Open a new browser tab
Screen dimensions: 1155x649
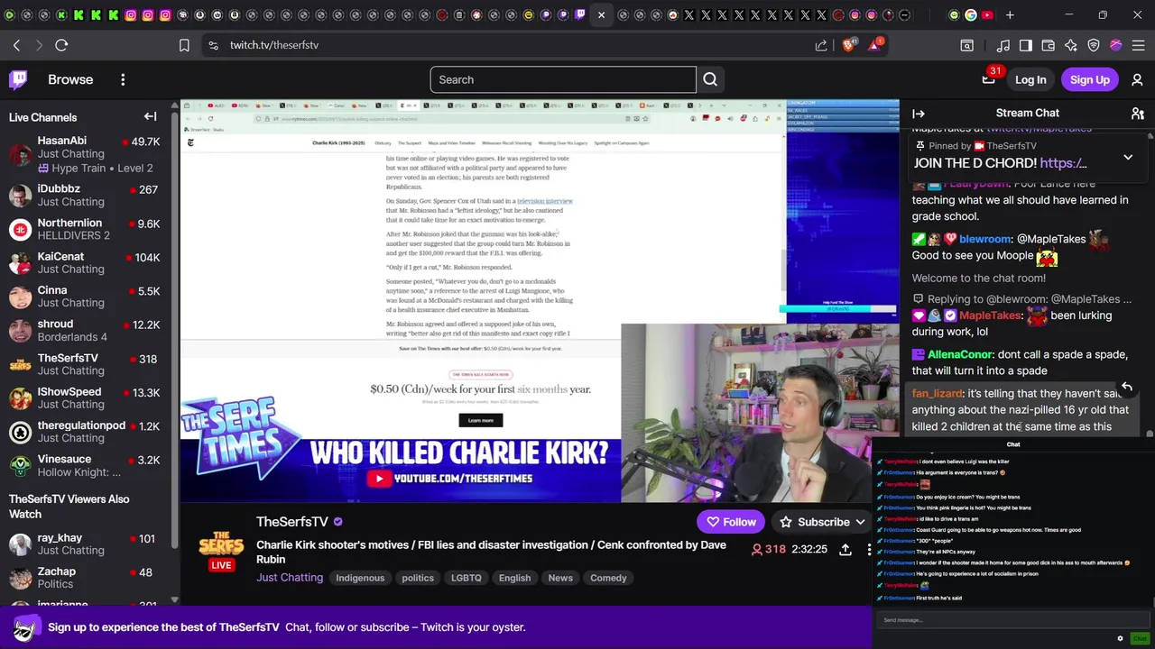tap(1010, 15)
